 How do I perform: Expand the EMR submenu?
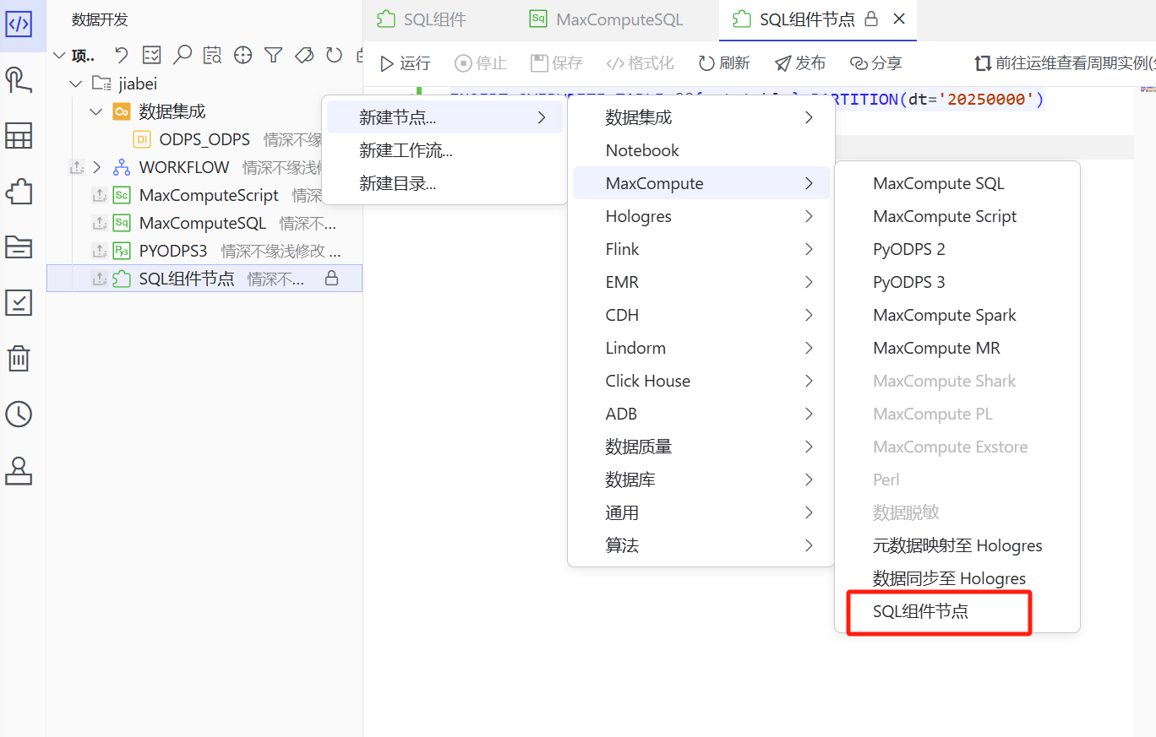[701, 282]
